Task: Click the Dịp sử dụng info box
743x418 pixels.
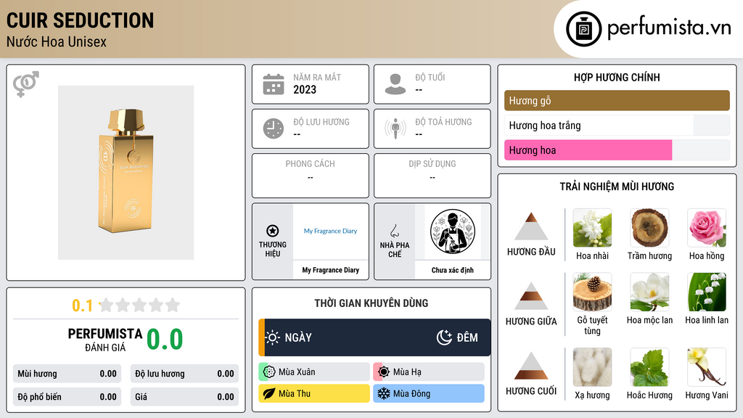Action: click(x=432, y=176)
